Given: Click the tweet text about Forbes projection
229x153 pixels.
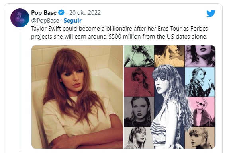Looking at the screenshot, I should click(119, 33).
